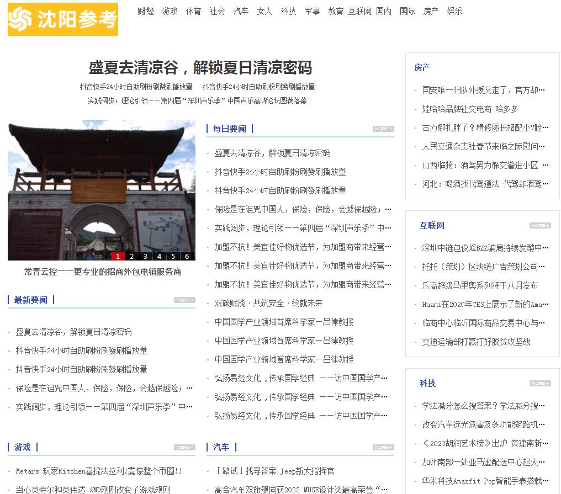Open article 双碳赋能·共筑安全·绘就未来

268,304
